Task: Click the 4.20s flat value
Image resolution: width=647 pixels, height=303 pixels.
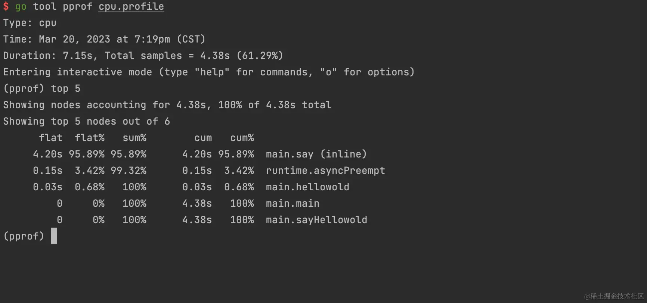Action: tap(48, 154)
